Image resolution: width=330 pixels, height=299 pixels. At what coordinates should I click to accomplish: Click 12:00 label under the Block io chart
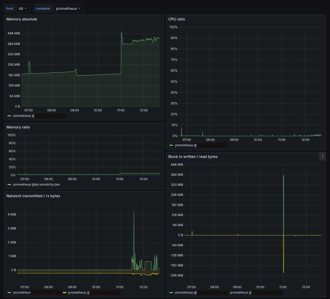[306, 287]
